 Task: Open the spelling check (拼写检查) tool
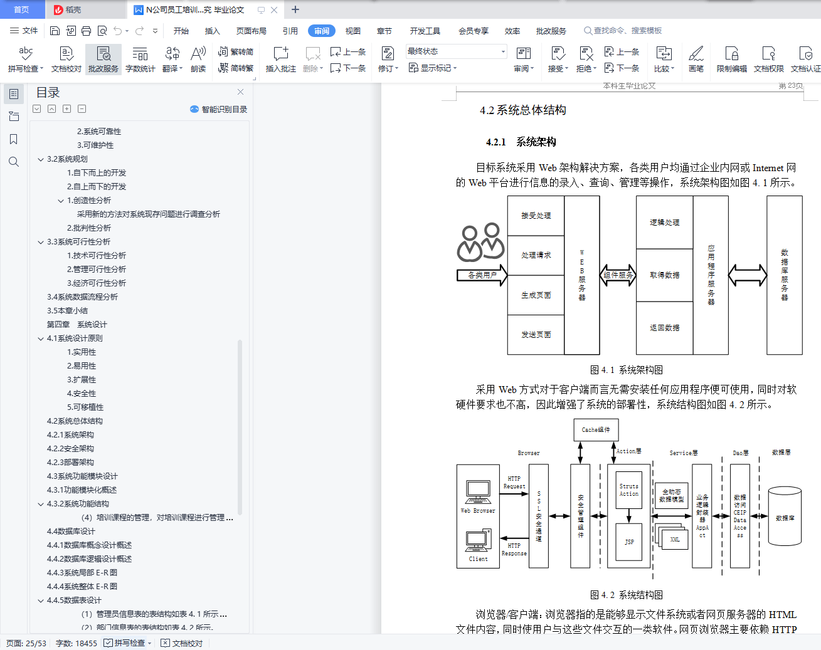[x=26, y=60]
